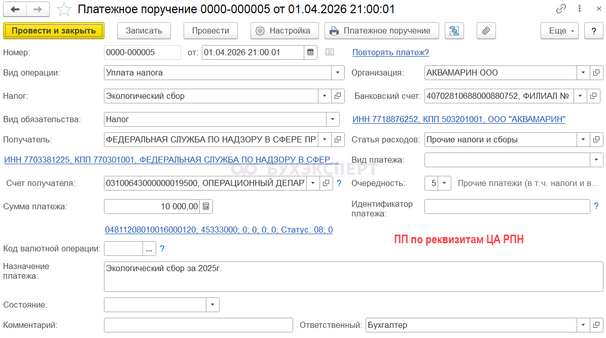The height and width of the screenshot is (338, 606).
Task: Expand the Счет получателя dropdown
Action: coord(313,183)
